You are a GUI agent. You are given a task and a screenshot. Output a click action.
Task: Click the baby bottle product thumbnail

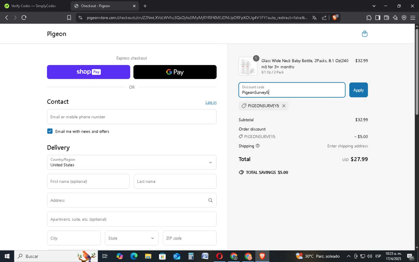[248, 66]
